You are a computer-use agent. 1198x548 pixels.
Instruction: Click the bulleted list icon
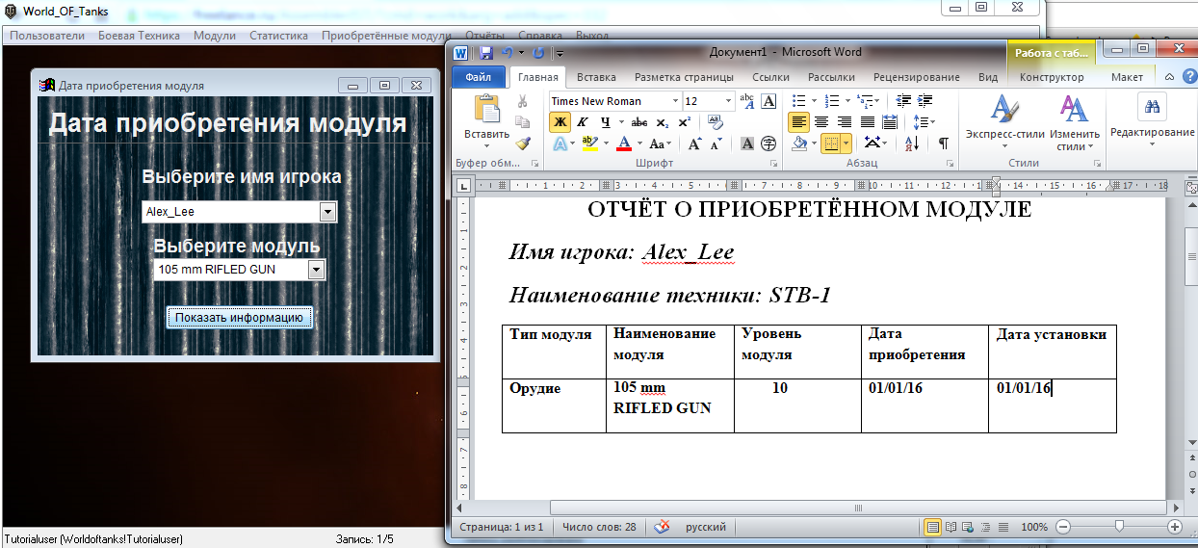click(797, 100)
